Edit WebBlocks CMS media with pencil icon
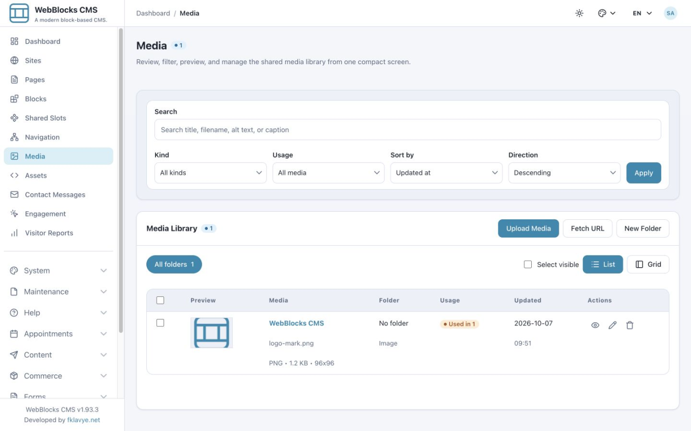 point(612,325)
